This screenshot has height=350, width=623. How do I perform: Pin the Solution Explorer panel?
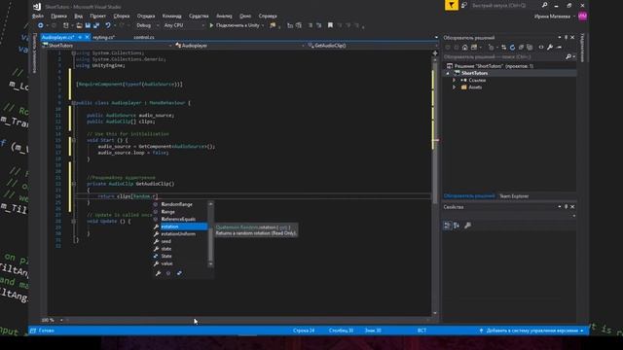click(x=567, y=37)
